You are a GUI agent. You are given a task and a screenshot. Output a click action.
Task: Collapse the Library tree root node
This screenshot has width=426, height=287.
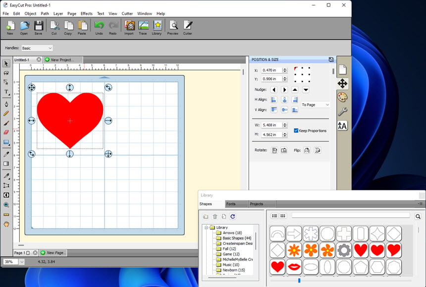206,228
